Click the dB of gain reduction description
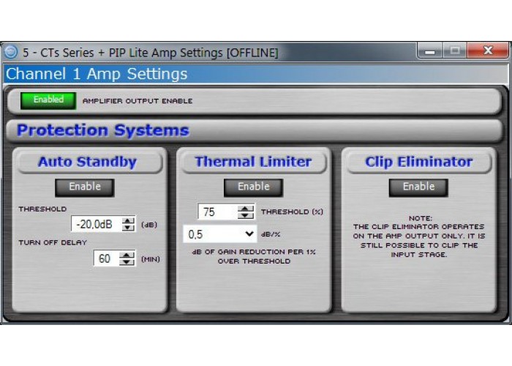Image resolution: width=512 pixels, height=366 pixels. tap(254, 256)
